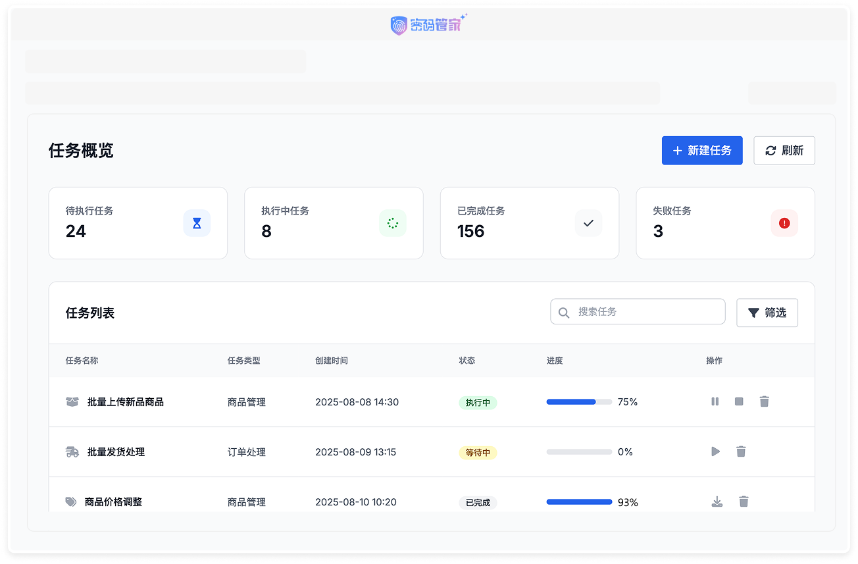This screenshot has height=564, width=858.
Task: Pause the 批量上传新品商品 task
Action: tap(715, 401)
